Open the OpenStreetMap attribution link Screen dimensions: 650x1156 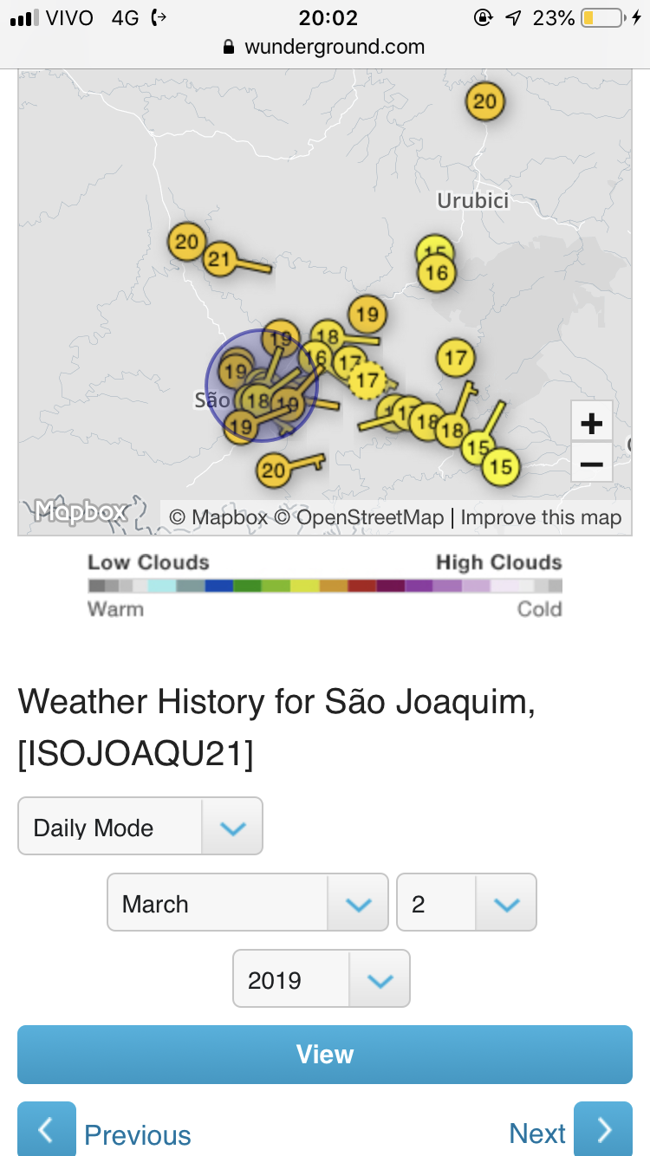point(370,517)
